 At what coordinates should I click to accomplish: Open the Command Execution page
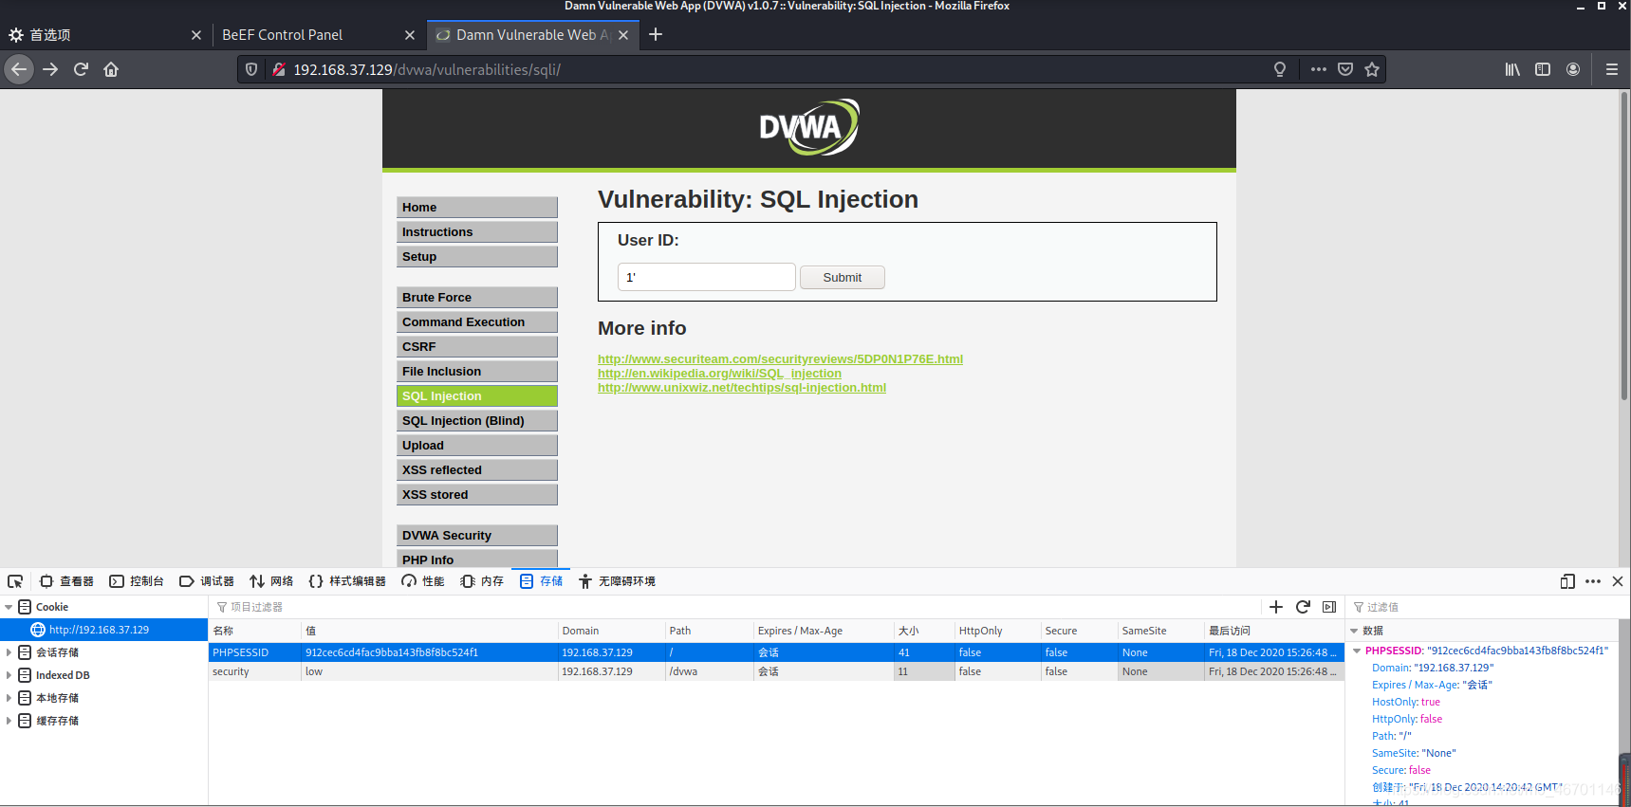477,322
